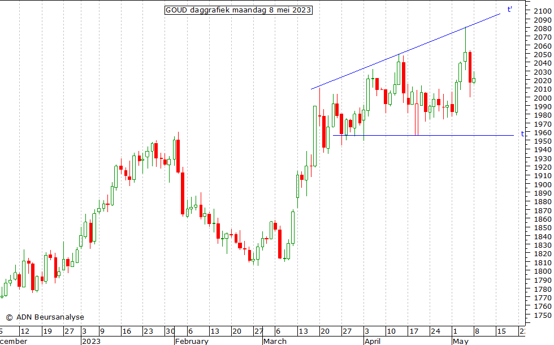Click the '2023' year label

coord(91,341)
